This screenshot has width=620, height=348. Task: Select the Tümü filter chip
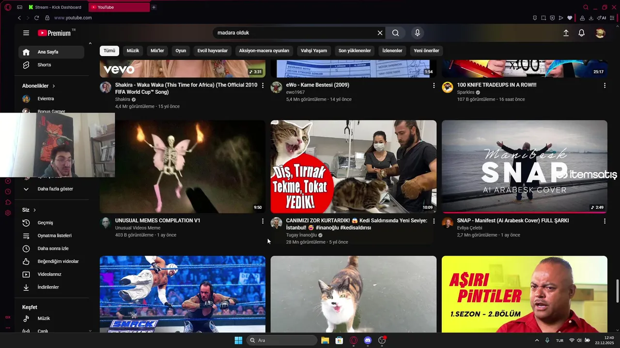pos(109,51)
